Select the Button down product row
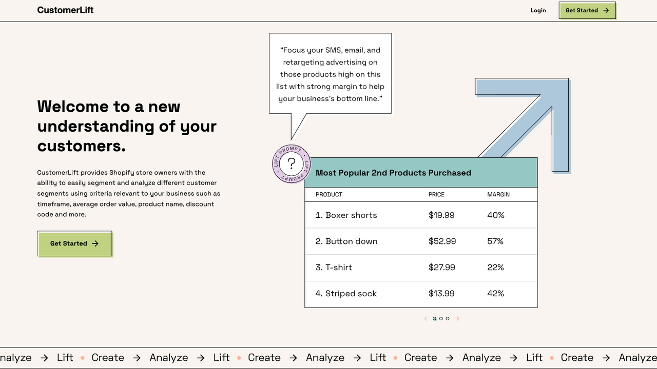The image size is (657, 369). 421,241
